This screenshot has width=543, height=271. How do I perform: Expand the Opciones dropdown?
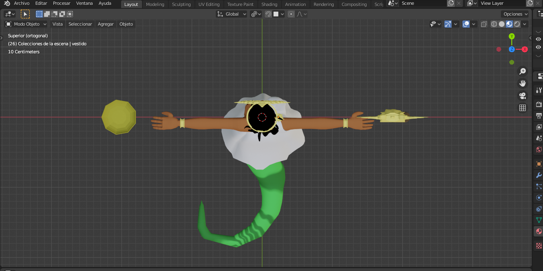pyautogui.click(x=515, y=14)
